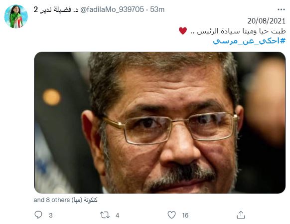
Task: Click the retweet arrows icon
Action: [105, 215]
